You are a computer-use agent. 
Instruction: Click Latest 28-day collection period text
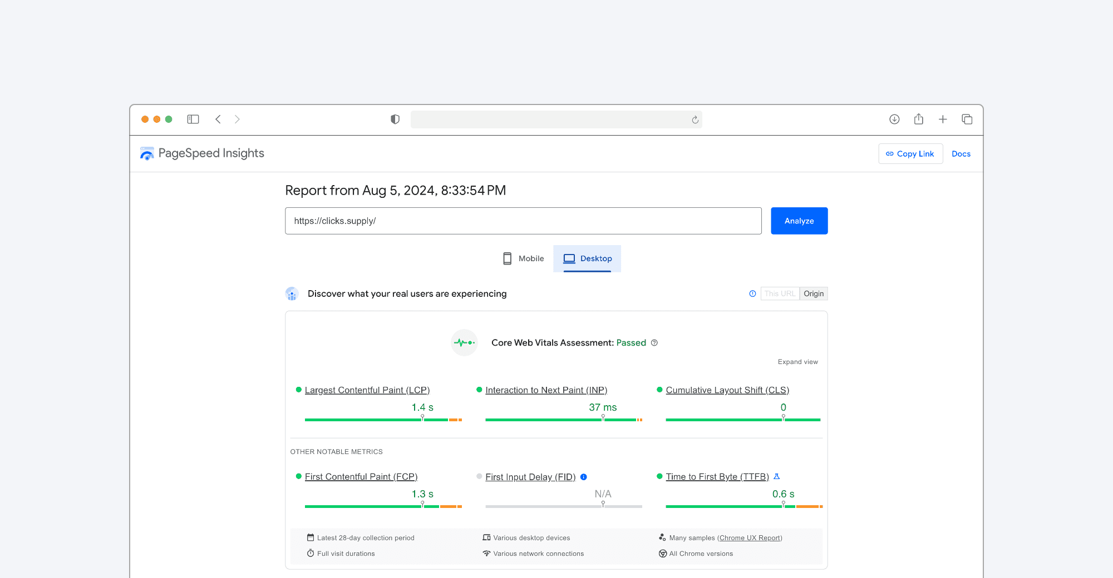[366, 538]
